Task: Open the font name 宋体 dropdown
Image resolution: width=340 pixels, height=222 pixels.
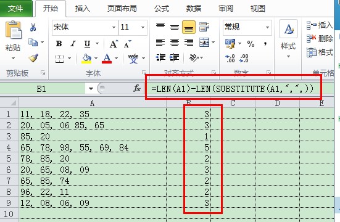Action: point(114,27)
